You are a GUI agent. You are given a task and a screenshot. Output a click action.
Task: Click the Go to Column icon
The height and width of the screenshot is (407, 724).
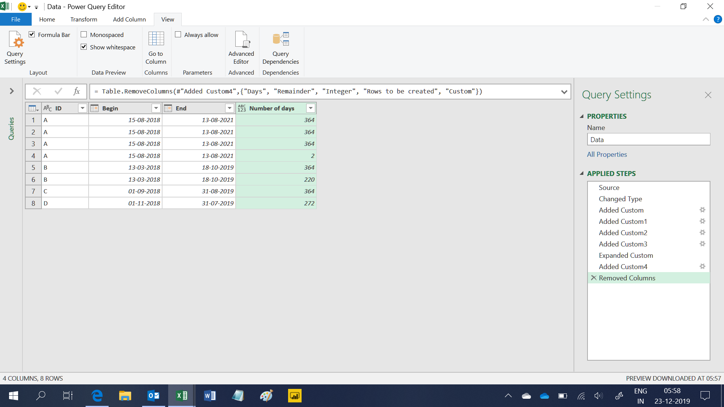[x=156, y=48]
